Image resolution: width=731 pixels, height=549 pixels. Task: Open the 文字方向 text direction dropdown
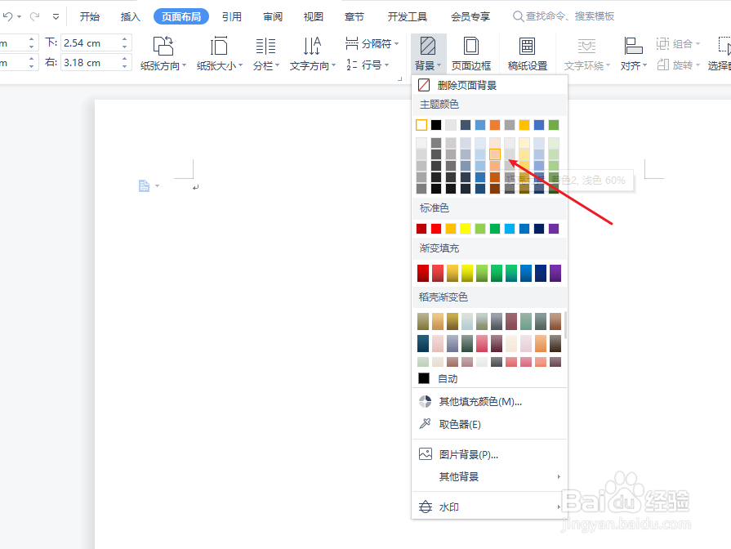pos(312,54)
